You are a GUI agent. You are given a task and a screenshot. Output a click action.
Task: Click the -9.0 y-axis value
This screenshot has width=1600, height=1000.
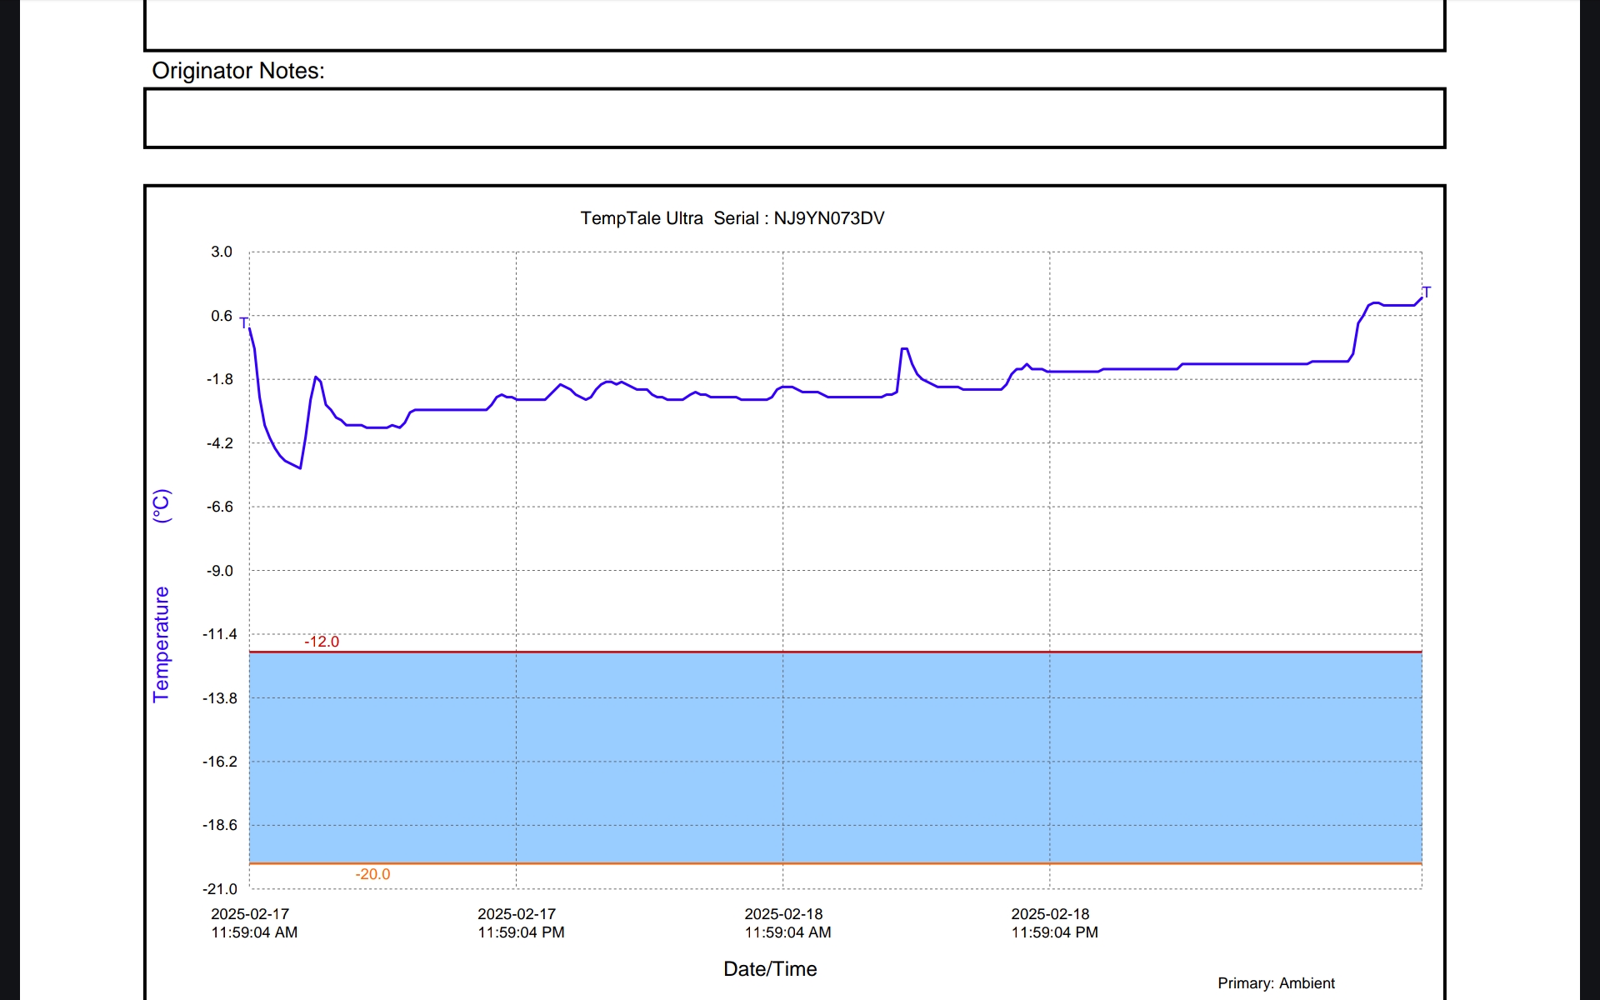point(220,571)
